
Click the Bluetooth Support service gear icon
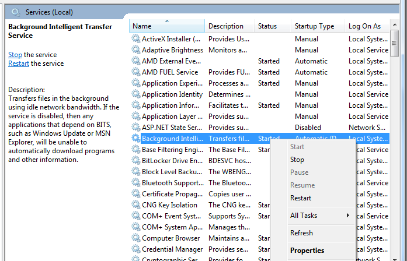(x=136, y=183)
